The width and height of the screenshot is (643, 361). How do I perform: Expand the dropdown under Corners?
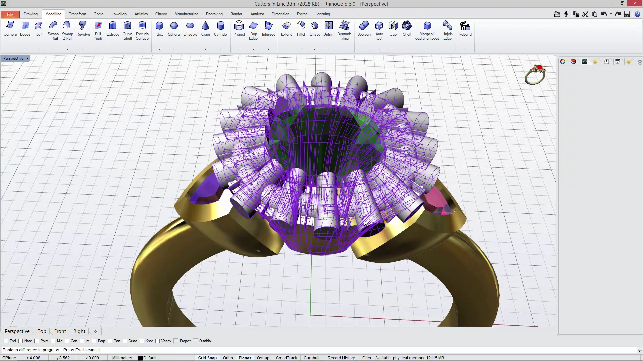pyautogui.click(x=10, y=49)
